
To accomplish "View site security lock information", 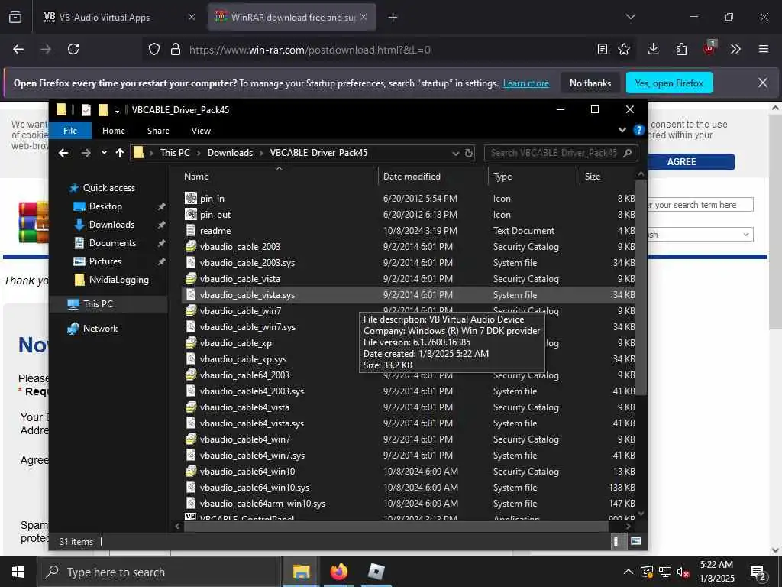I will pos(175,49).
